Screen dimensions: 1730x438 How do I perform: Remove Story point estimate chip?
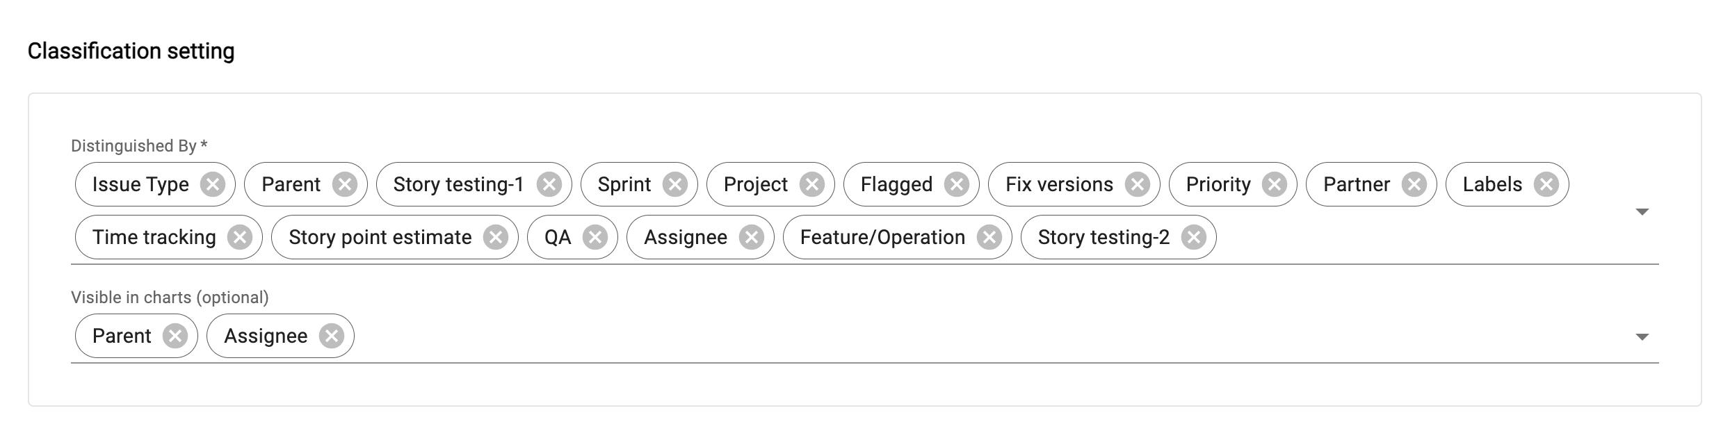[495, 237]
